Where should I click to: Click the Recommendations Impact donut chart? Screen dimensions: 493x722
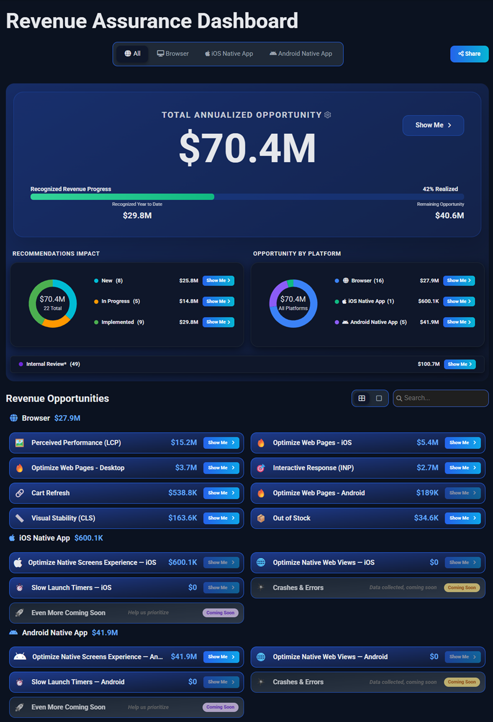click(53, 303)
